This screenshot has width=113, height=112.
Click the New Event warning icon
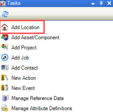(x=5, y=88)
